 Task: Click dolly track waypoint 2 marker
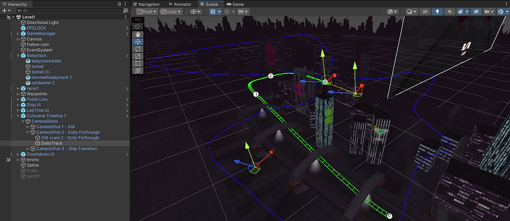coord(270,76)
